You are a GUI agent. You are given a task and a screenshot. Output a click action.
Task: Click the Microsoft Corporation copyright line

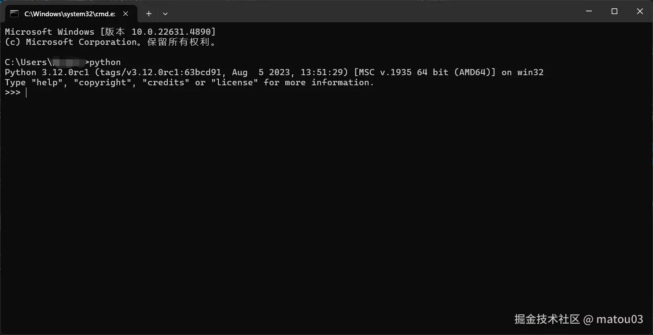pos(111,42)
